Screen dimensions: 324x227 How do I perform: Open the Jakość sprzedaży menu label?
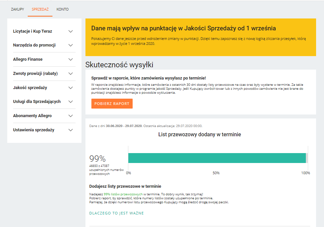coord(30,87)
